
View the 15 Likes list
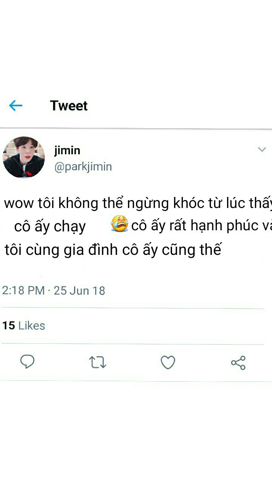click(23, 326)
